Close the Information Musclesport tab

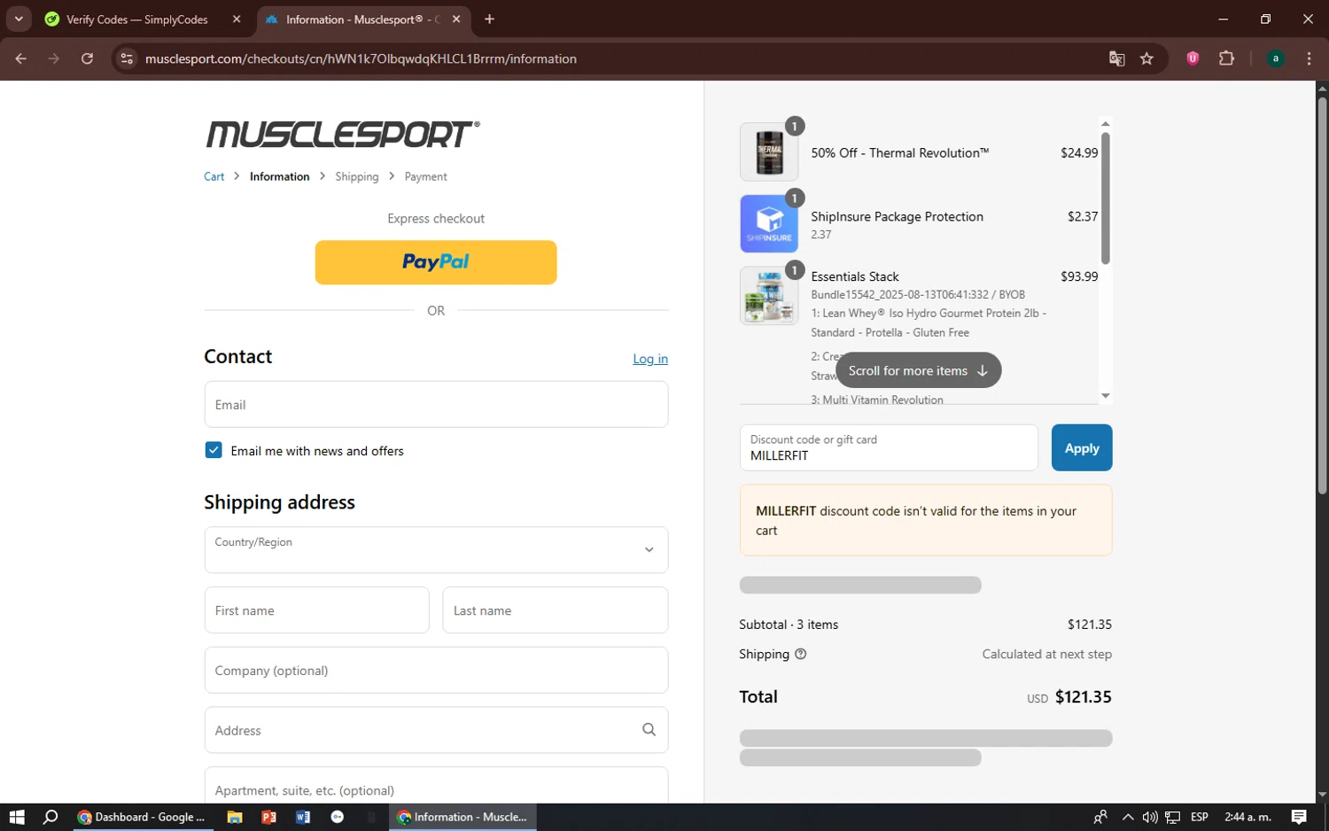click(456, 19)
